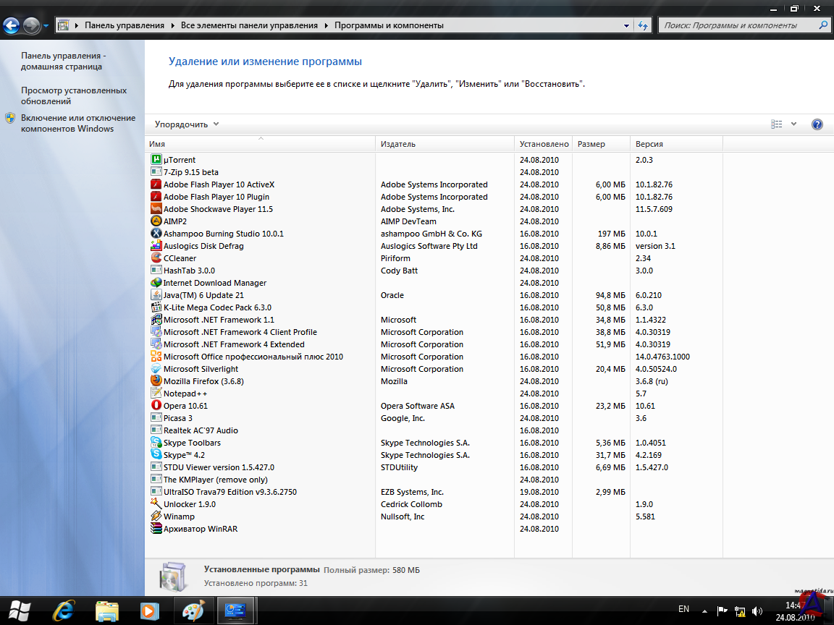The image size is (834, 625).
Task: Click the Архиватор WinRAR books icon
Action: 156,528
